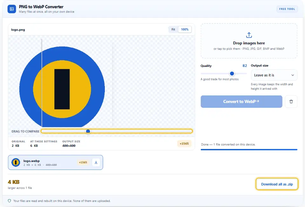Click the conversion progress bar
Screen dimensions: 305x207
pos(249,150)
